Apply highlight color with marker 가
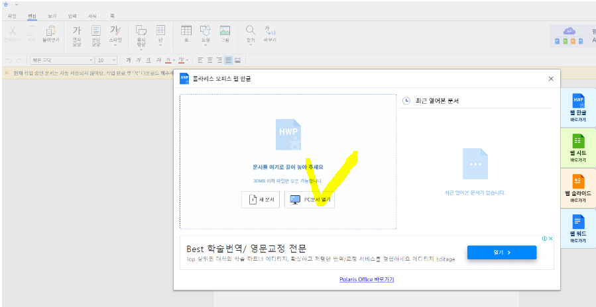The width and height of the screenshot is (596, 307). pos(181,60)
